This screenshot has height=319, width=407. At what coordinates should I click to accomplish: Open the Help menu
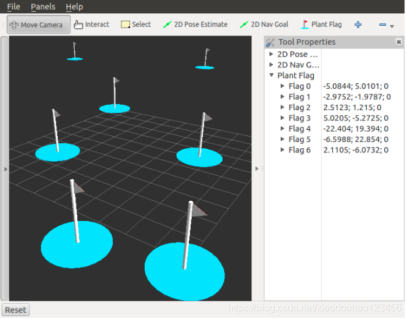75,7
